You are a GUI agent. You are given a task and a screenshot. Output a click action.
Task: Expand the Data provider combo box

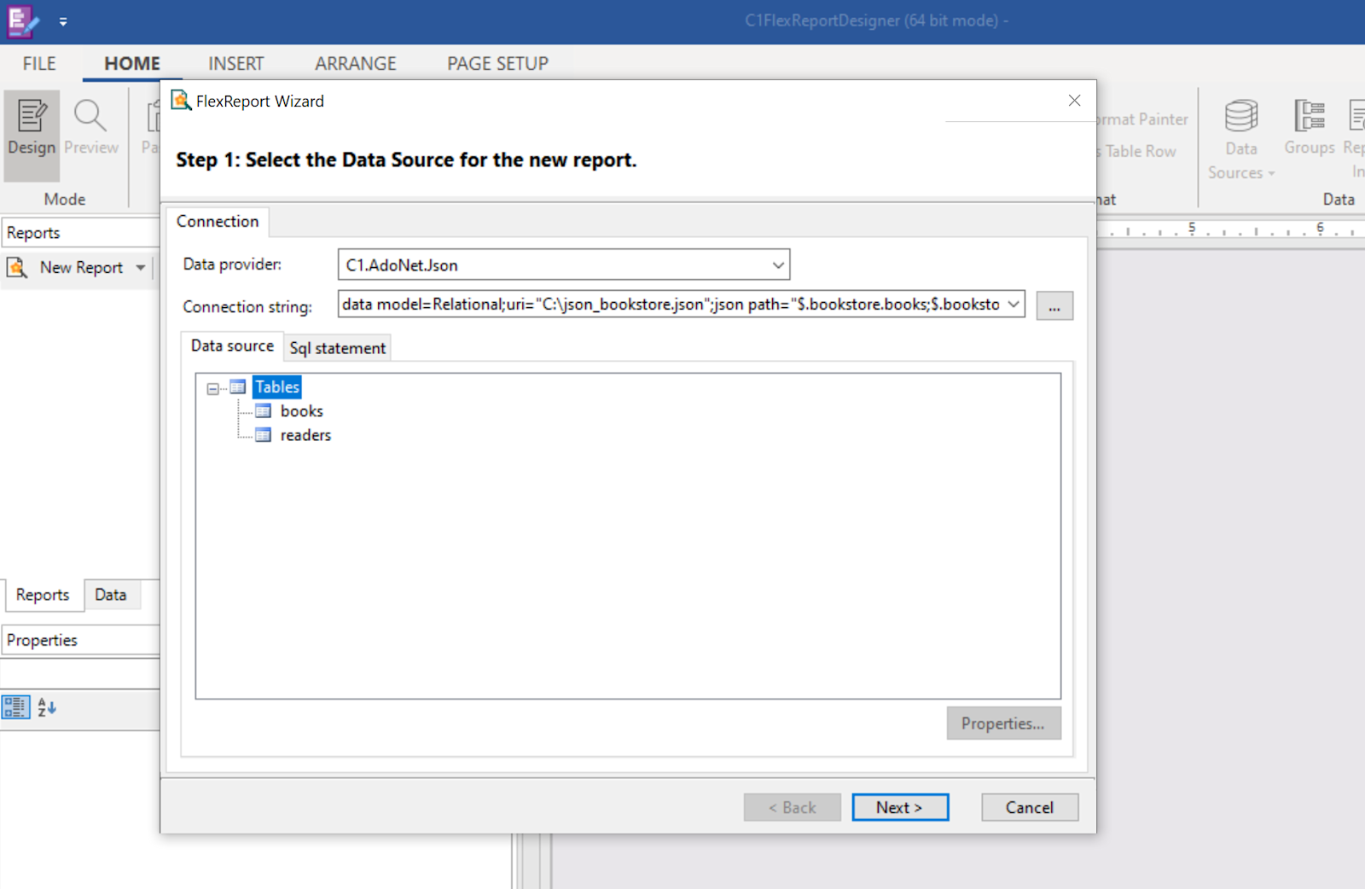click(x=778, y=265)
